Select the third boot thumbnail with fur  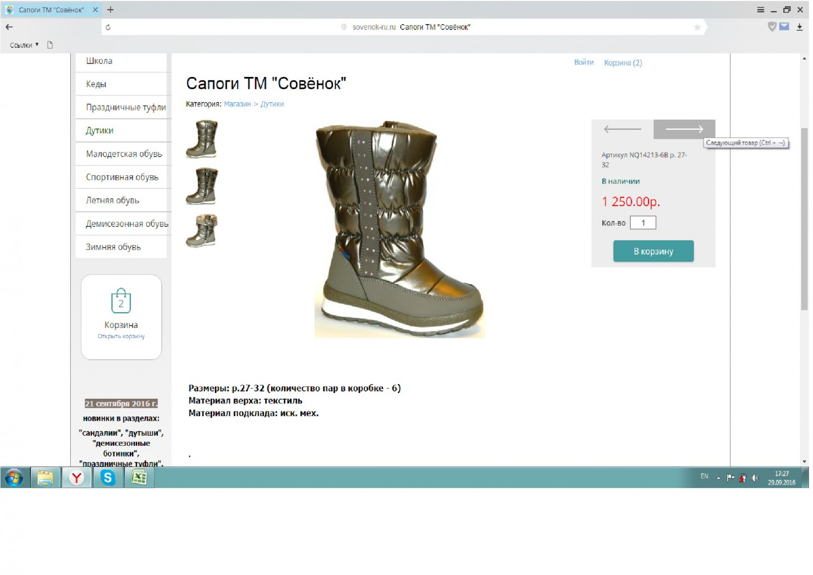tap(202, 231)
